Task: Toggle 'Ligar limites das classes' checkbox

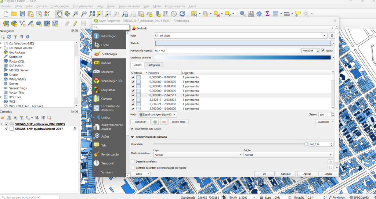Action: [132, 129]
